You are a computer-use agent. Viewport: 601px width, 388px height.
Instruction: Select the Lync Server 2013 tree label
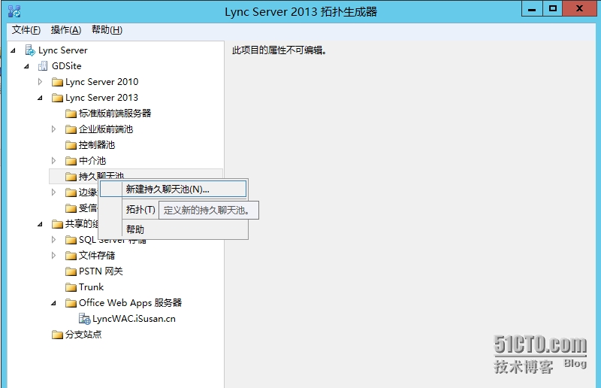coord(101,98)
